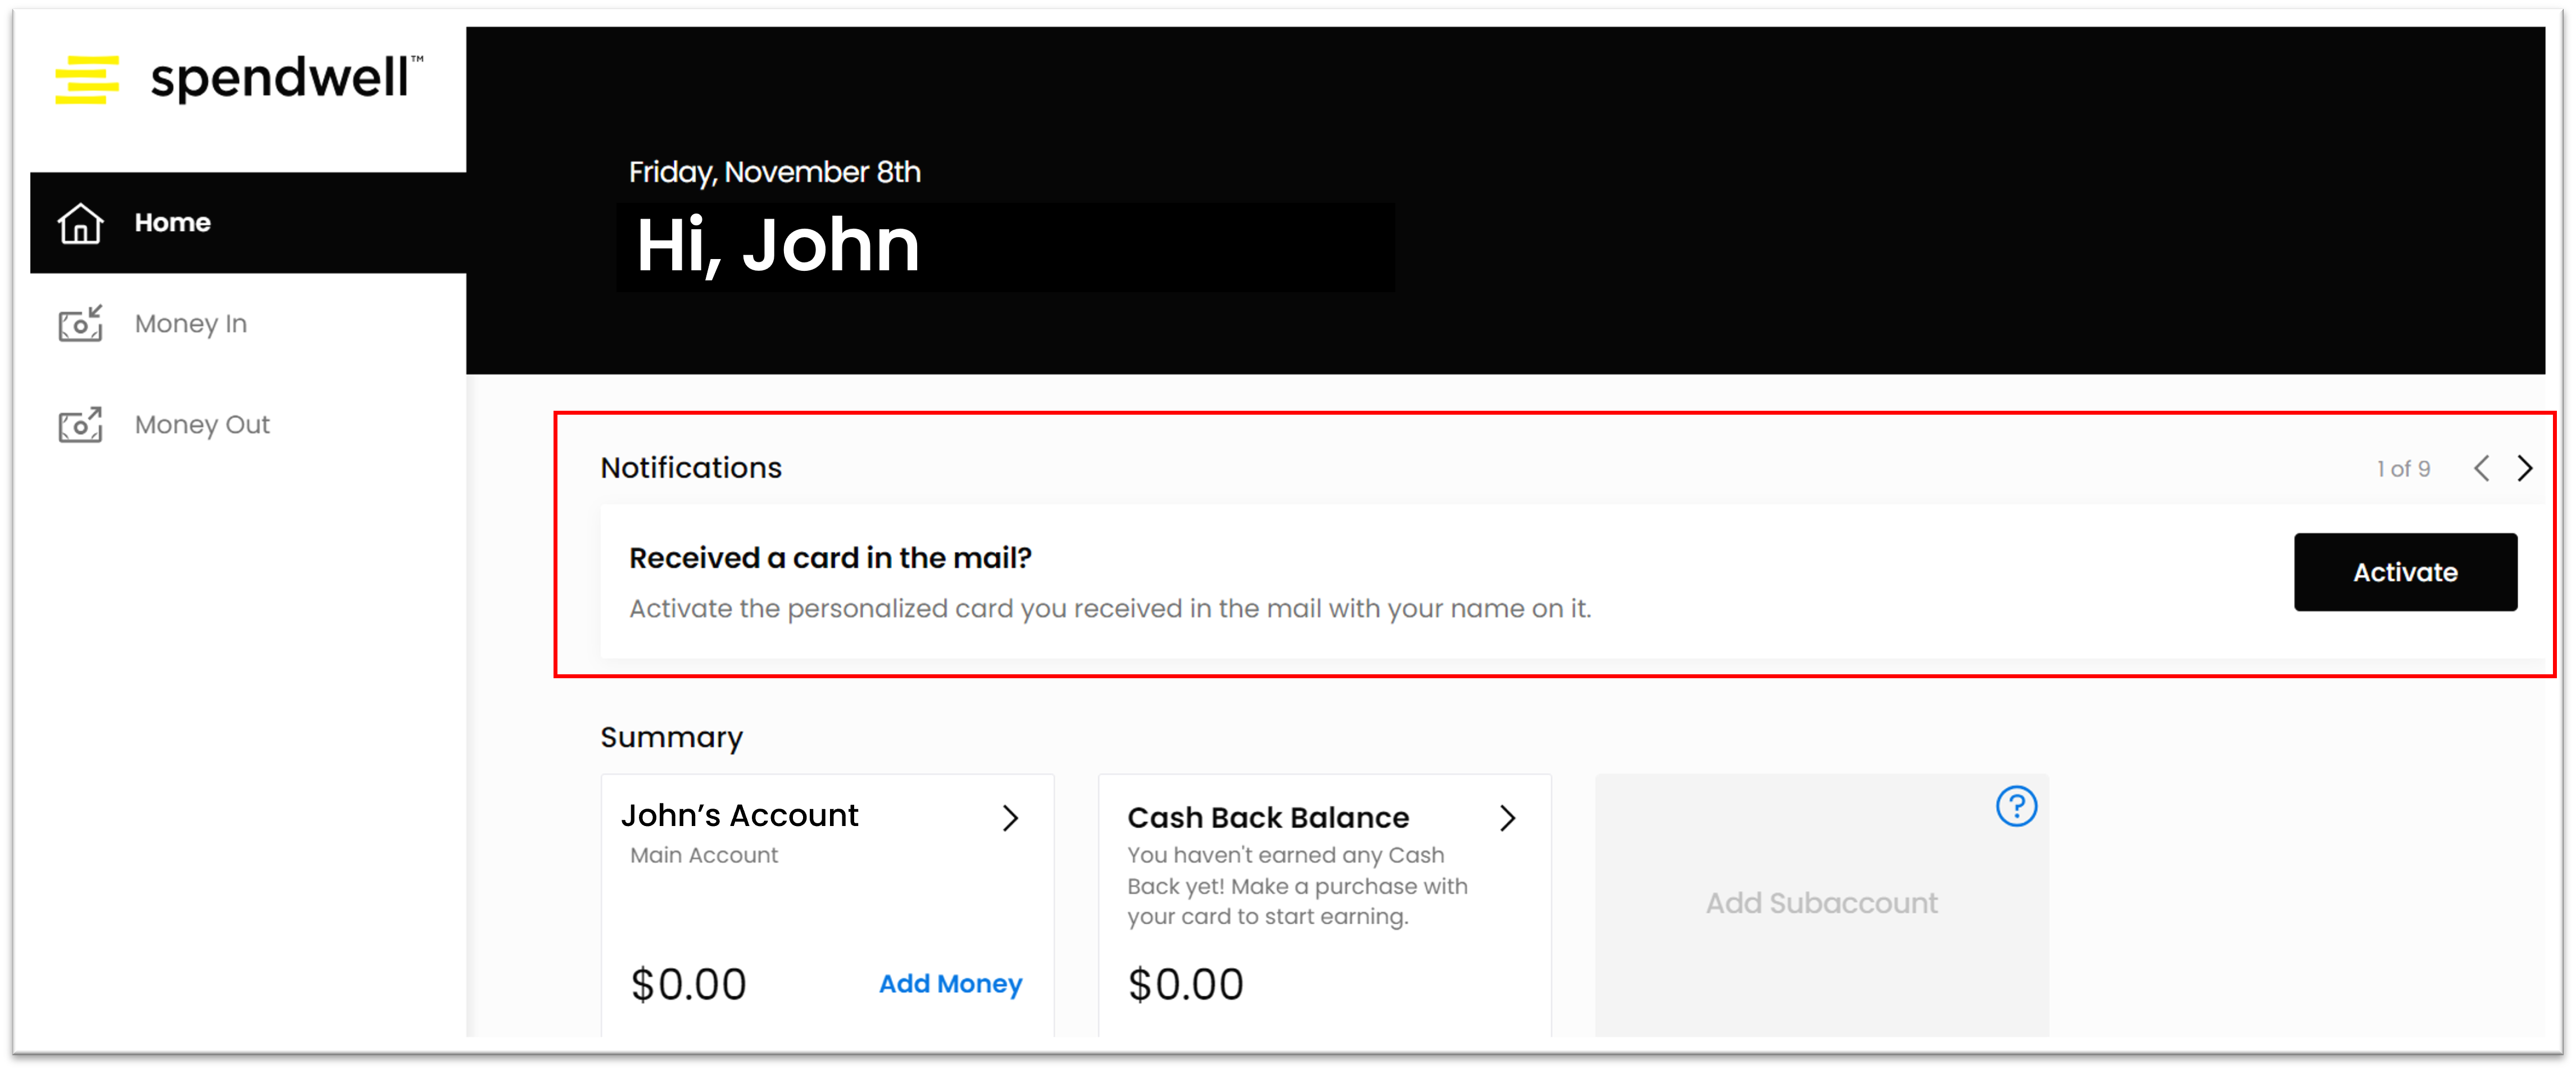Go to the next notification arrow
This screenshot has width=2576, height=1071.
coord(2525,468)
